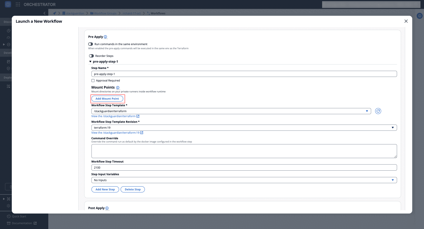Screen dimensions: 424x229
Task: Enable Run commands in the same environment
Action: coord(91,44)
